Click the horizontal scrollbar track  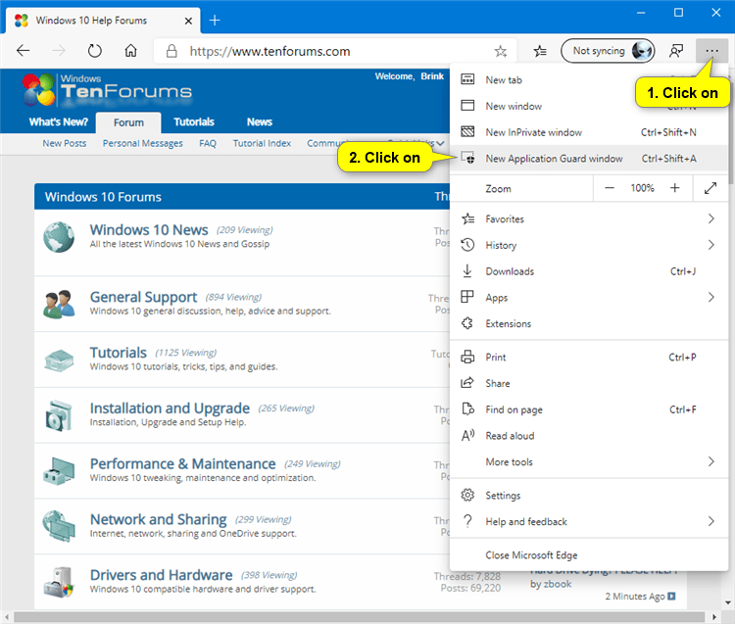coord(361,617)
